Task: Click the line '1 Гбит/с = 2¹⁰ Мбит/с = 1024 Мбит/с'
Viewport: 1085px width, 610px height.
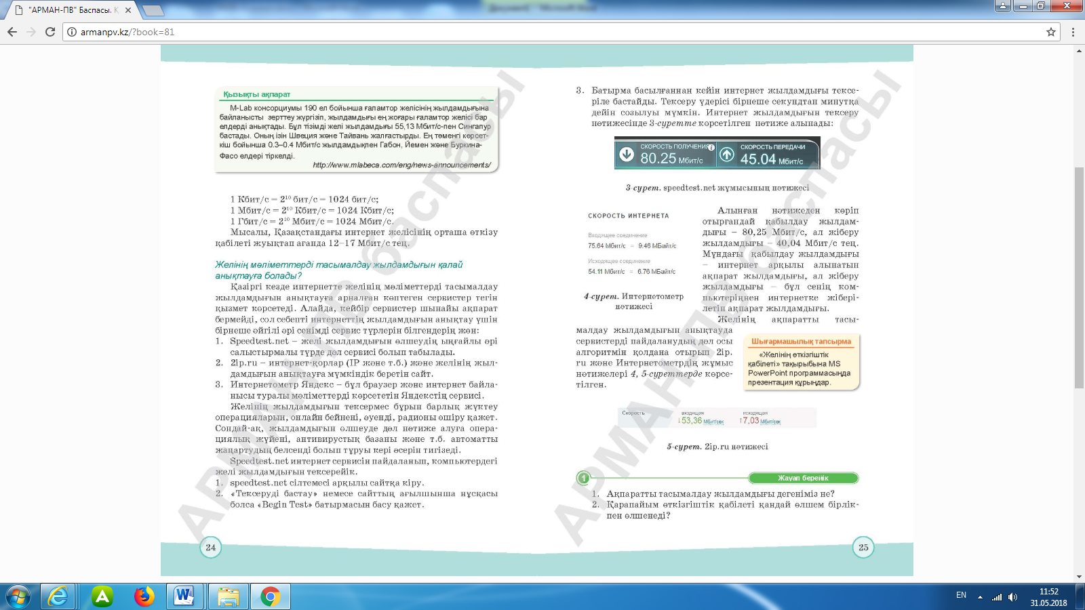Action: [312, 221]
